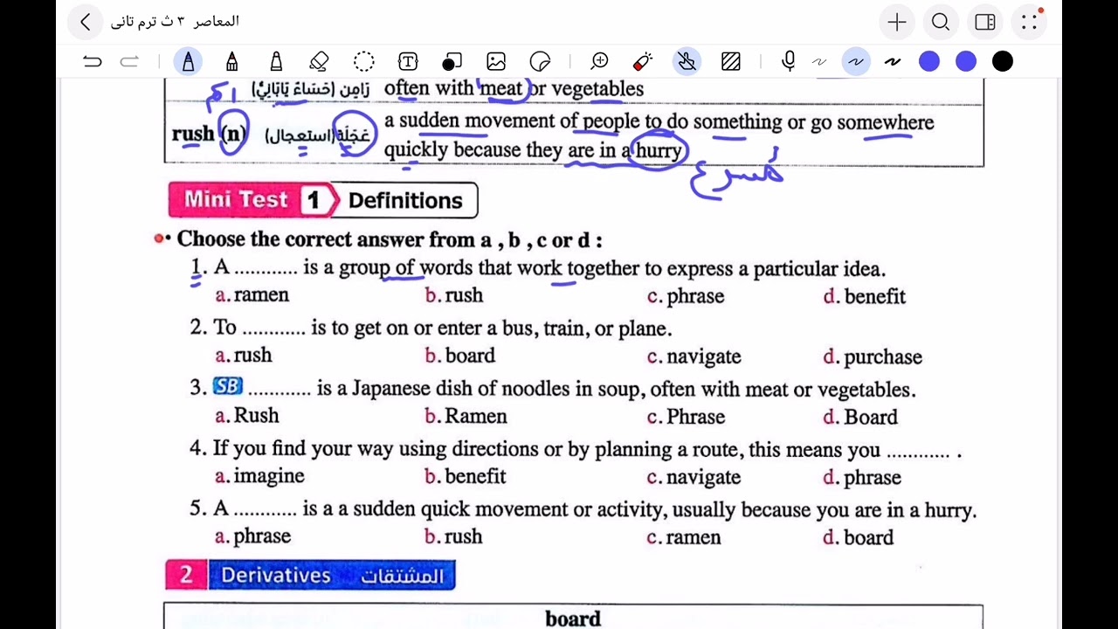Select the thinnest stroke width
The width and height of the screenshot is (1118, 629).
click(818, 61)
